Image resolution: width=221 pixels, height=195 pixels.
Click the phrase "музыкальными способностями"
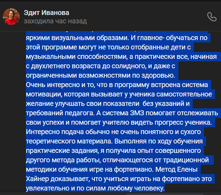(77, 56)
